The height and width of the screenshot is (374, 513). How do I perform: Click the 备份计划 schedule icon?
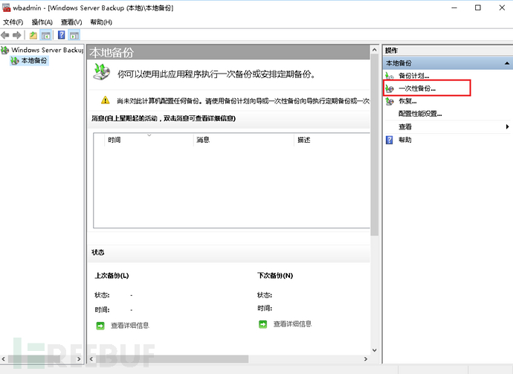(x=390, y=76)
